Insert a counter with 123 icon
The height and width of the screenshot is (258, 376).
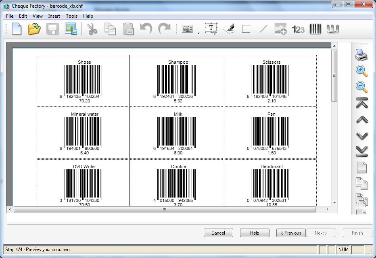pos(298,29)
